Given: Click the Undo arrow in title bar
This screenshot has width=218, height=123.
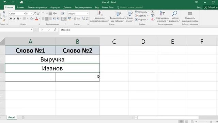Looking at the screenshot, I should [x=5, y=2].
